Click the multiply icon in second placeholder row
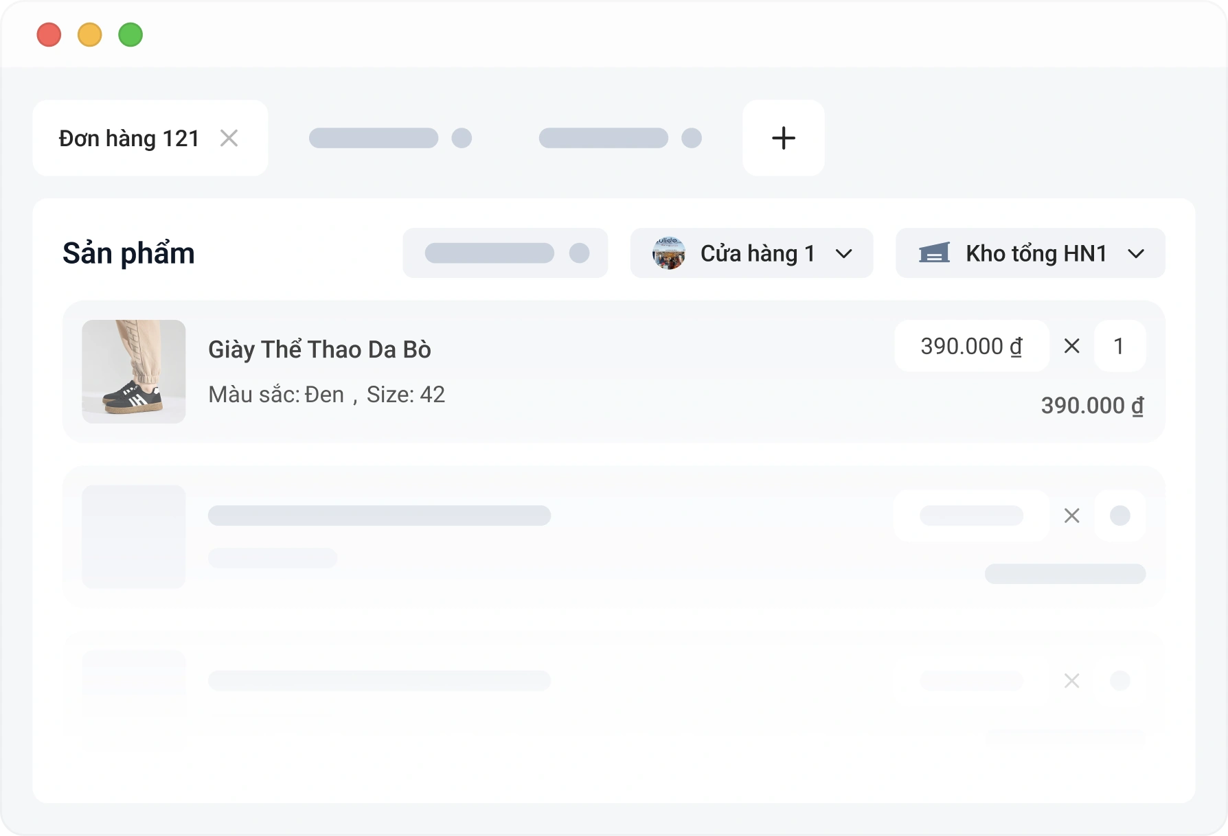 [1071, 515]
